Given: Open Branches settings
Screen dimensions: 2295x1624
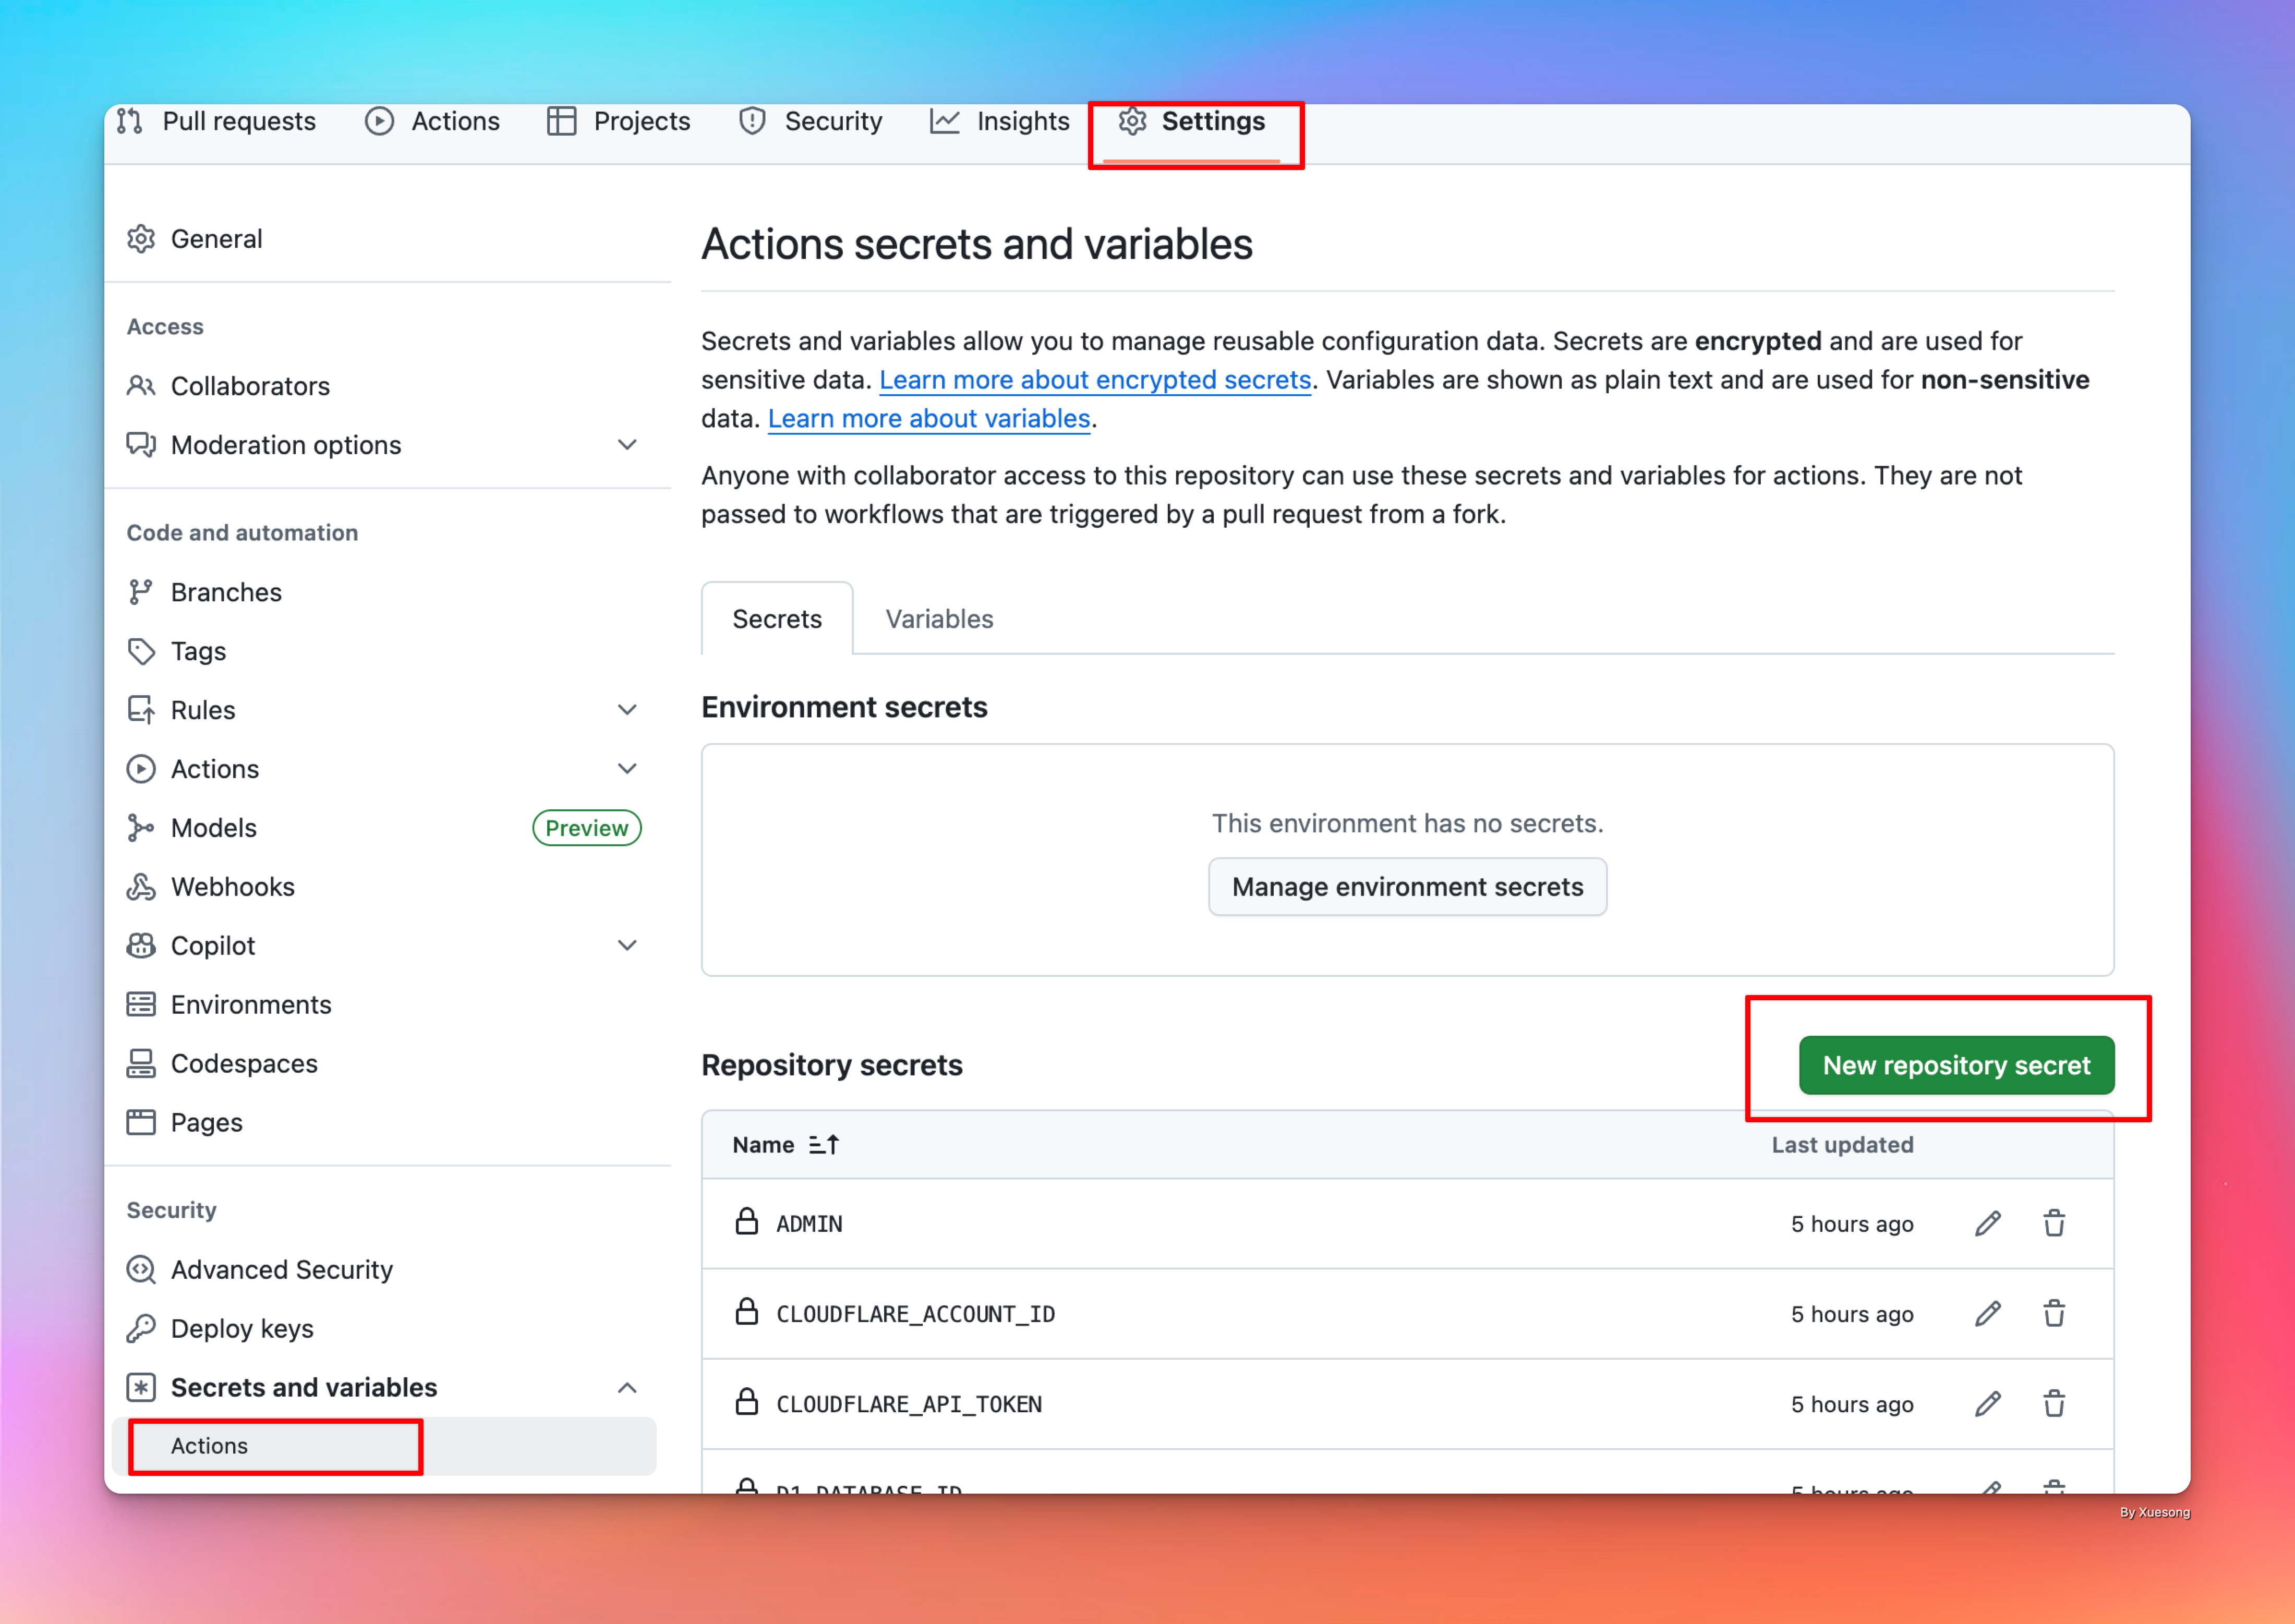Looking at the screenshot, I should [388, 592].
